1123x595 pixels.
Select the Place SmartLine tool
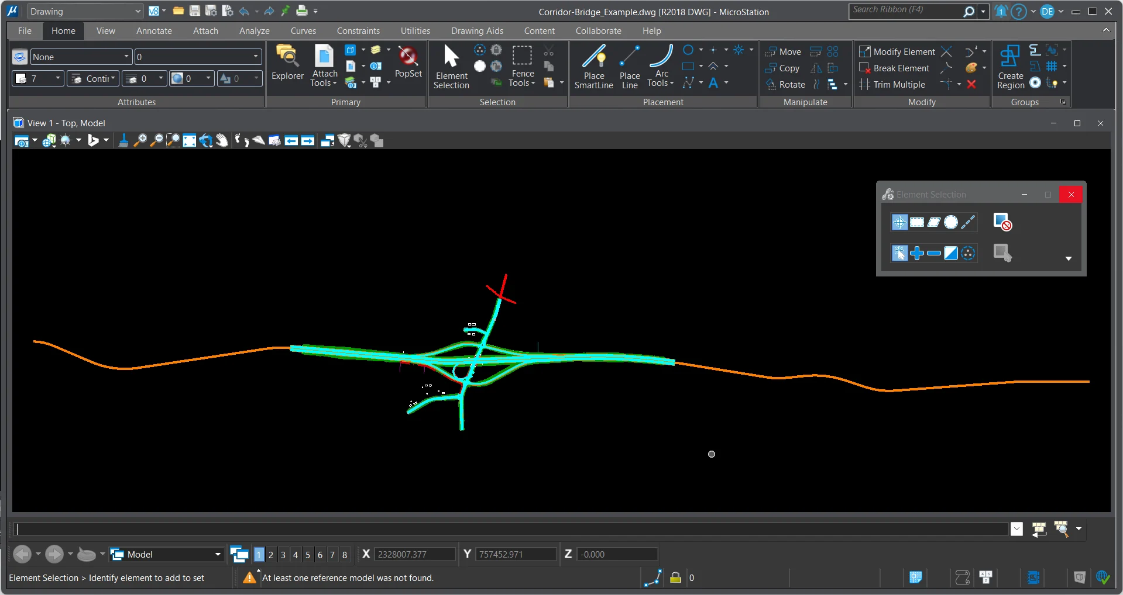coord(593,66)
